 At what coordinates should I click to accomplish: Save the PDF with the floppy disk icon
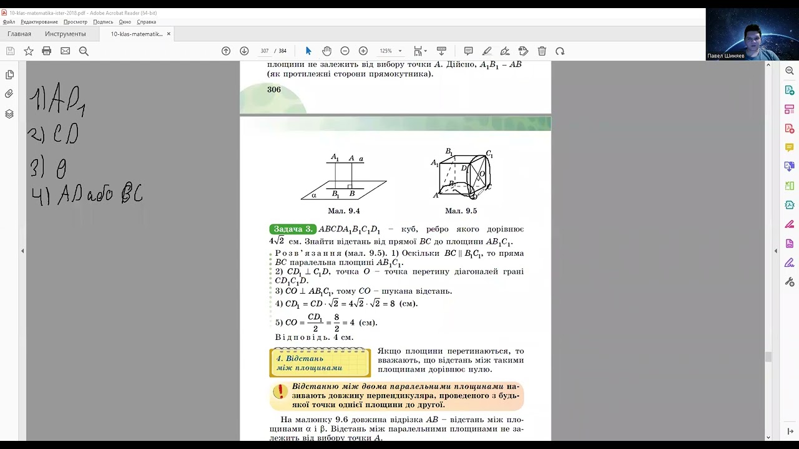pyautogui.click(x=10, y=51)
